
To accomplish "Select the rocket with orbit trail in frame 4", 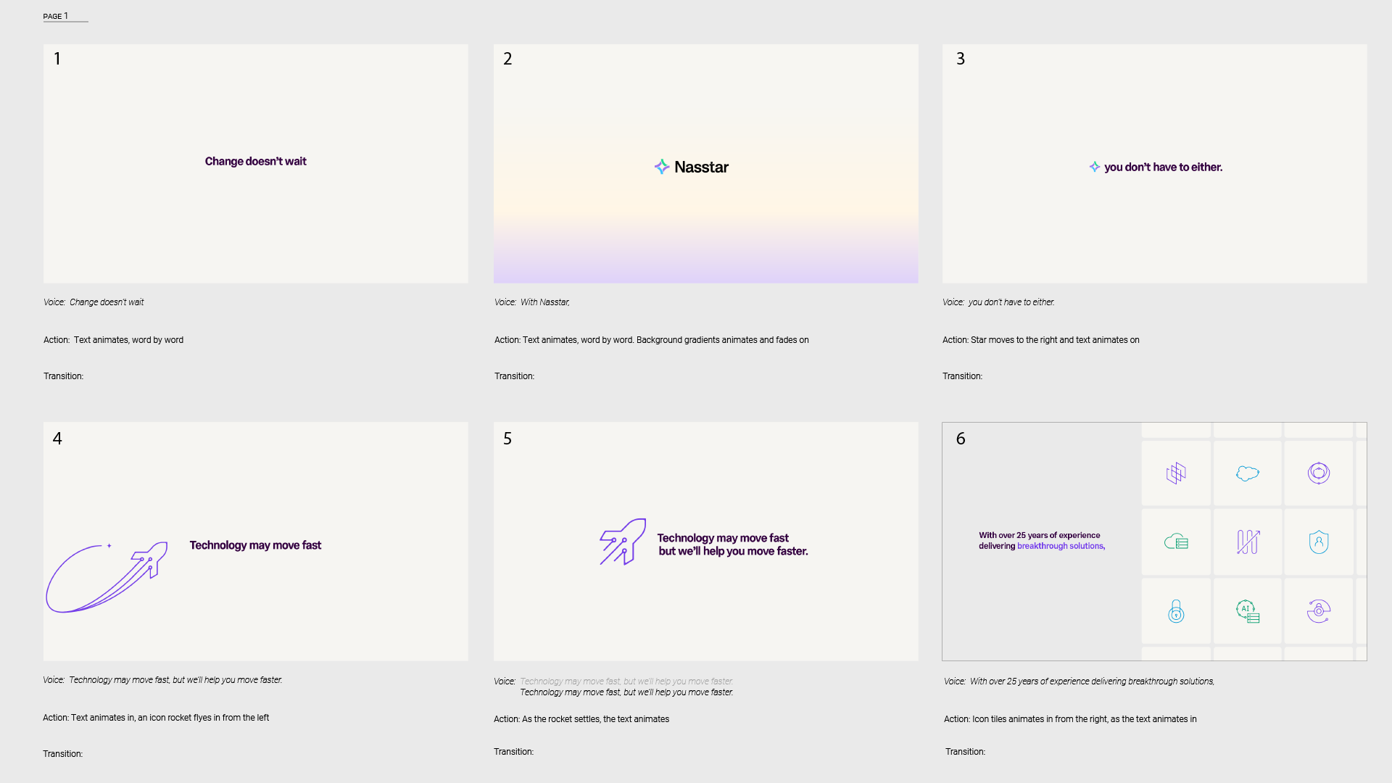I will click(107, 576).
